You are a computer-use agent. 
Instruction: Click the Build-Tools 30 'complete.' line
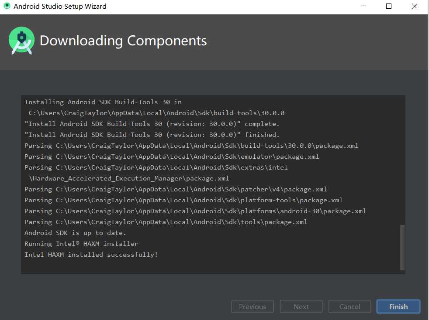152,124
